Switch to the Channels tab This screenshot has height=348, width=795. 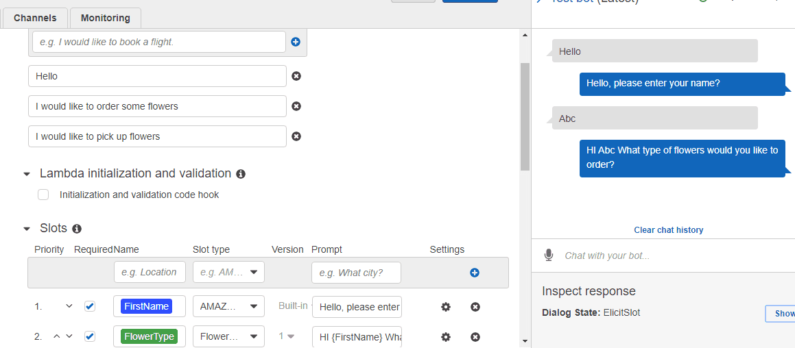[35, 18]
